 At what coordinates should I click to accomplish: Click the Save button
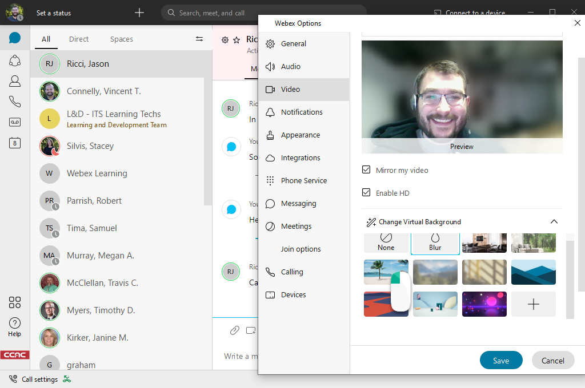[500, 360]
